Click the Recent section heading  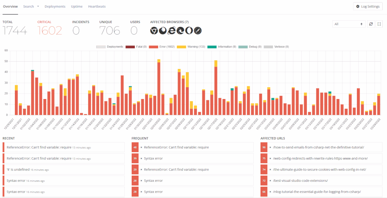coord(8,138)
